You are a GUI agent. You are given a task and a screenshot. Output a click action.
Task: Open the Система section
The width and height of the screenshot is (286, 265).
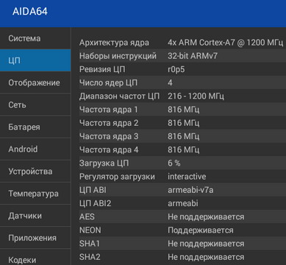(x=35, y=38)
